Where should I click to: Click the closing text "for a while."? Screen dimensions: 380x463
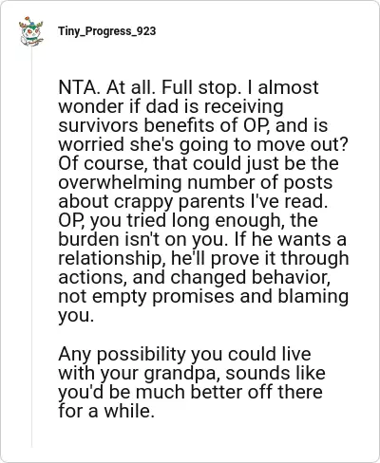pos(106,411)
